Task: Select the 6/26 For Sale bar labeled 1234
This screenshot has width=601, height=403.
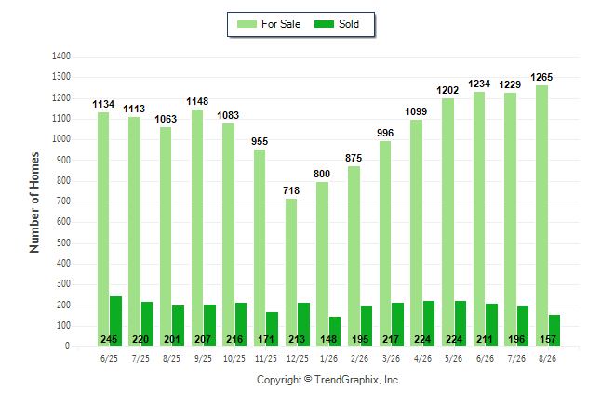Action: [x=479, y=219]
